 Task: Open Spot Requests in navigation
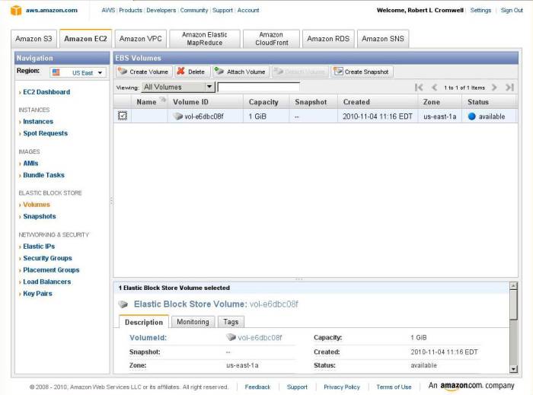point(45,133)
